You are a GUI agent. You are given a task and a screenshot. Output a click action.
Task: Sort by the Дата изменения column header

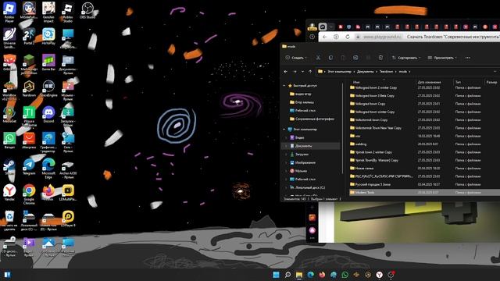coord(429,82)
